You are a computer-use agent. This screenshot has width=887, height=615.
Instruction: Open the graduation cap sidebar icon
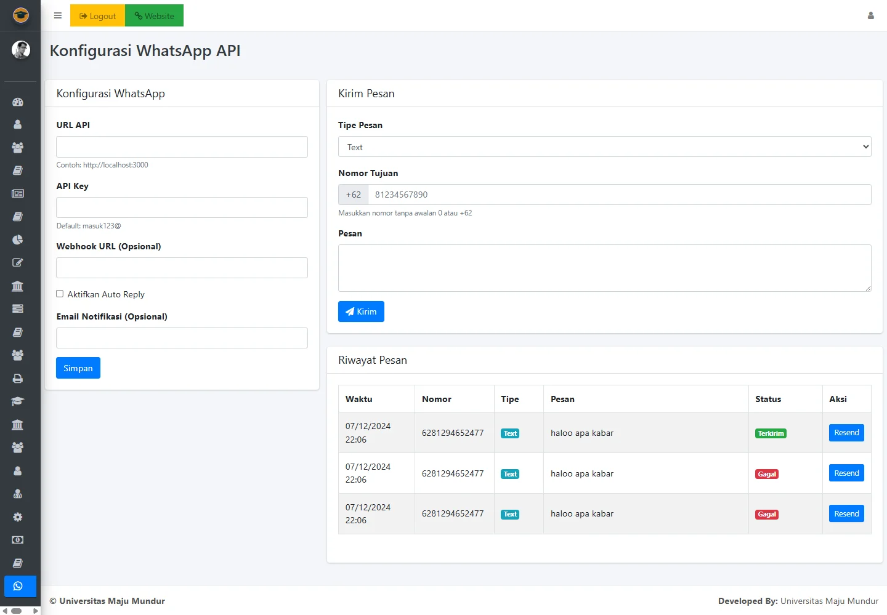click(x=18, y=401)
